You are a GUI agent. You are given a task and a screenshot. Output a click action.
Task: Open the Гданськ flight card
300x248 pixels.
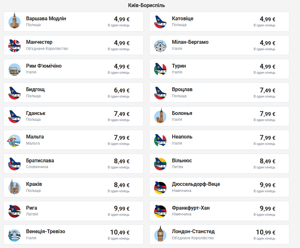click(x=73, y=116)
